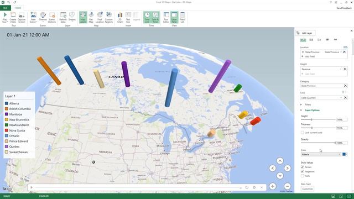The width and height of the screenshot is (354, 199).
Task: Remove Date (Quarter) from Time
Action: [x=345, y=98]
